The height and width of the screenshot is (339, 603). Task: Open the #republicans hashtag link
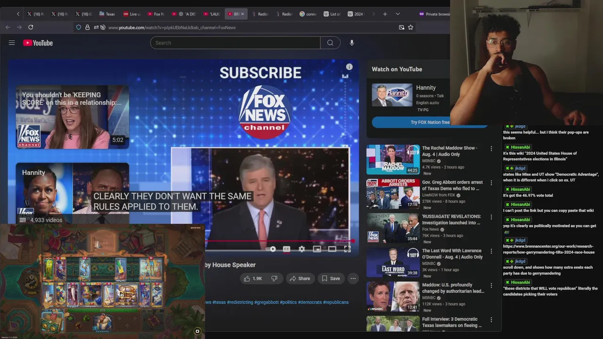(336, 302)
